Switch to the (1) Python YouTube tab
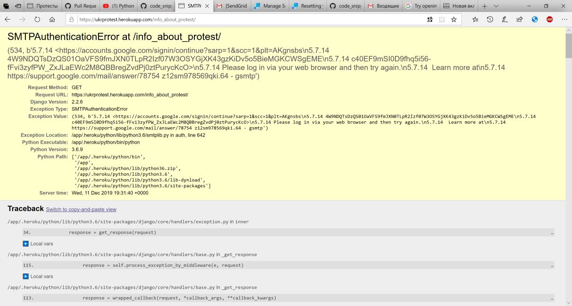Image resolution: width=572 pixels, height=306 pixels. coord(118,6)
